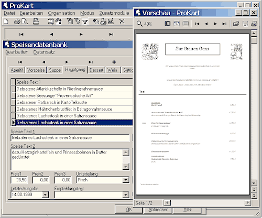This screenshot has height=218, width=262.
Task: Go to next record in ProKart main navigation
Action: click(x=81, y=34)
